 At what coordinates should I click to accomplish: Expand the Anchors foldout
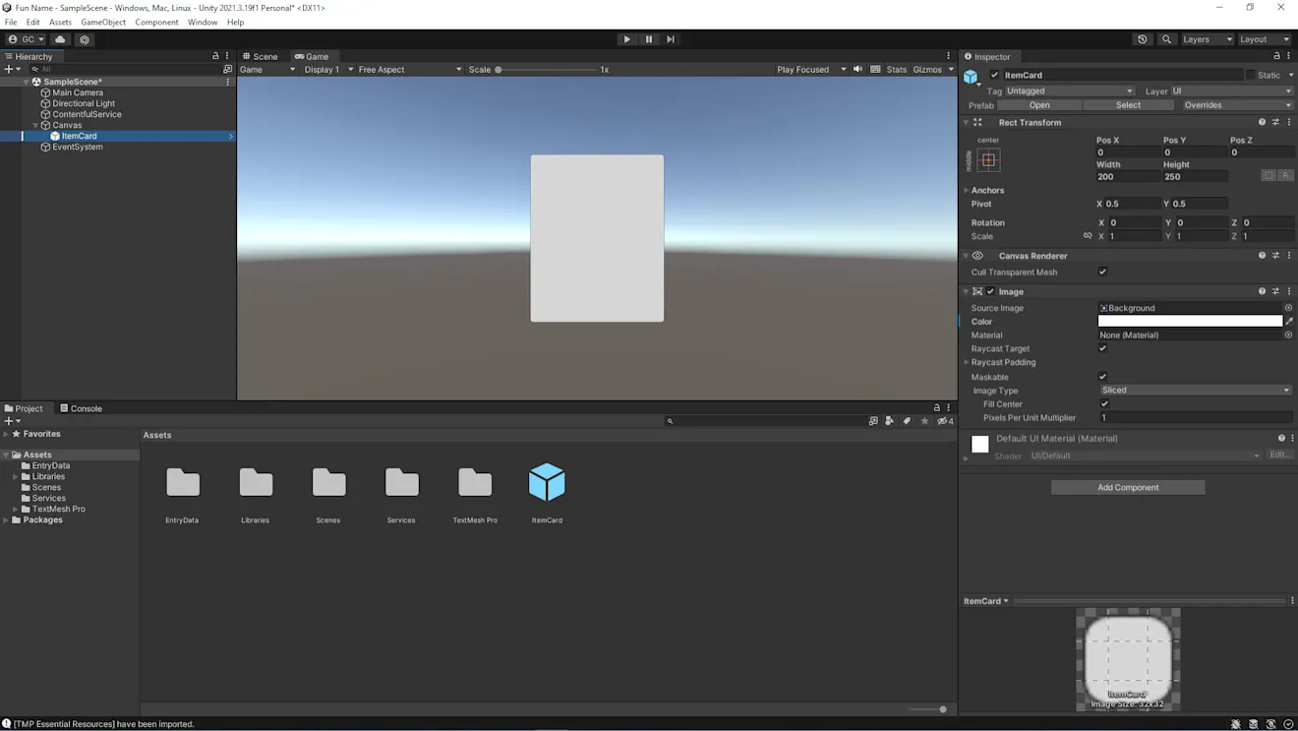pyautogui.click(x=967, y=190)
